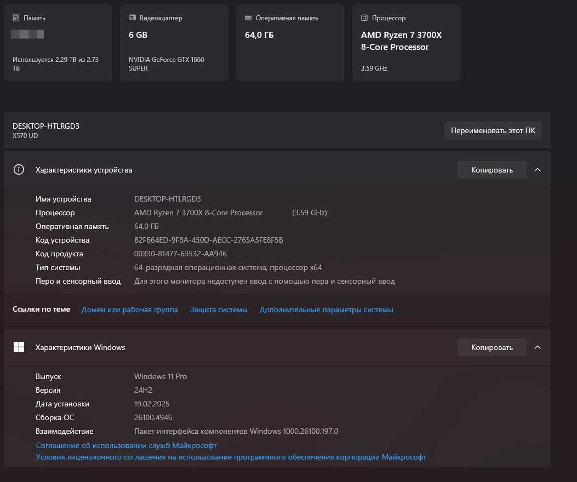Open Дополнительные параметры системы link
577x482 pixels.
pyautogui.click(x=327, y=310)
